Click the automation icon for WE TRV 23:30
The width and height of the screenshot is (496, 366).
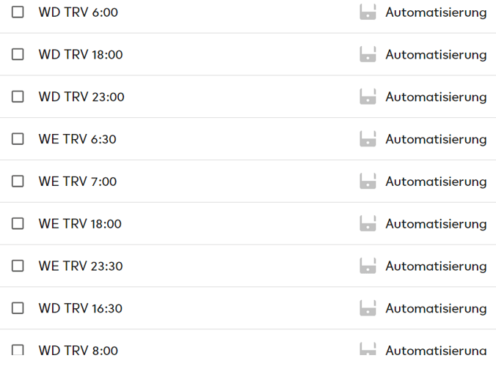(368, 266)
